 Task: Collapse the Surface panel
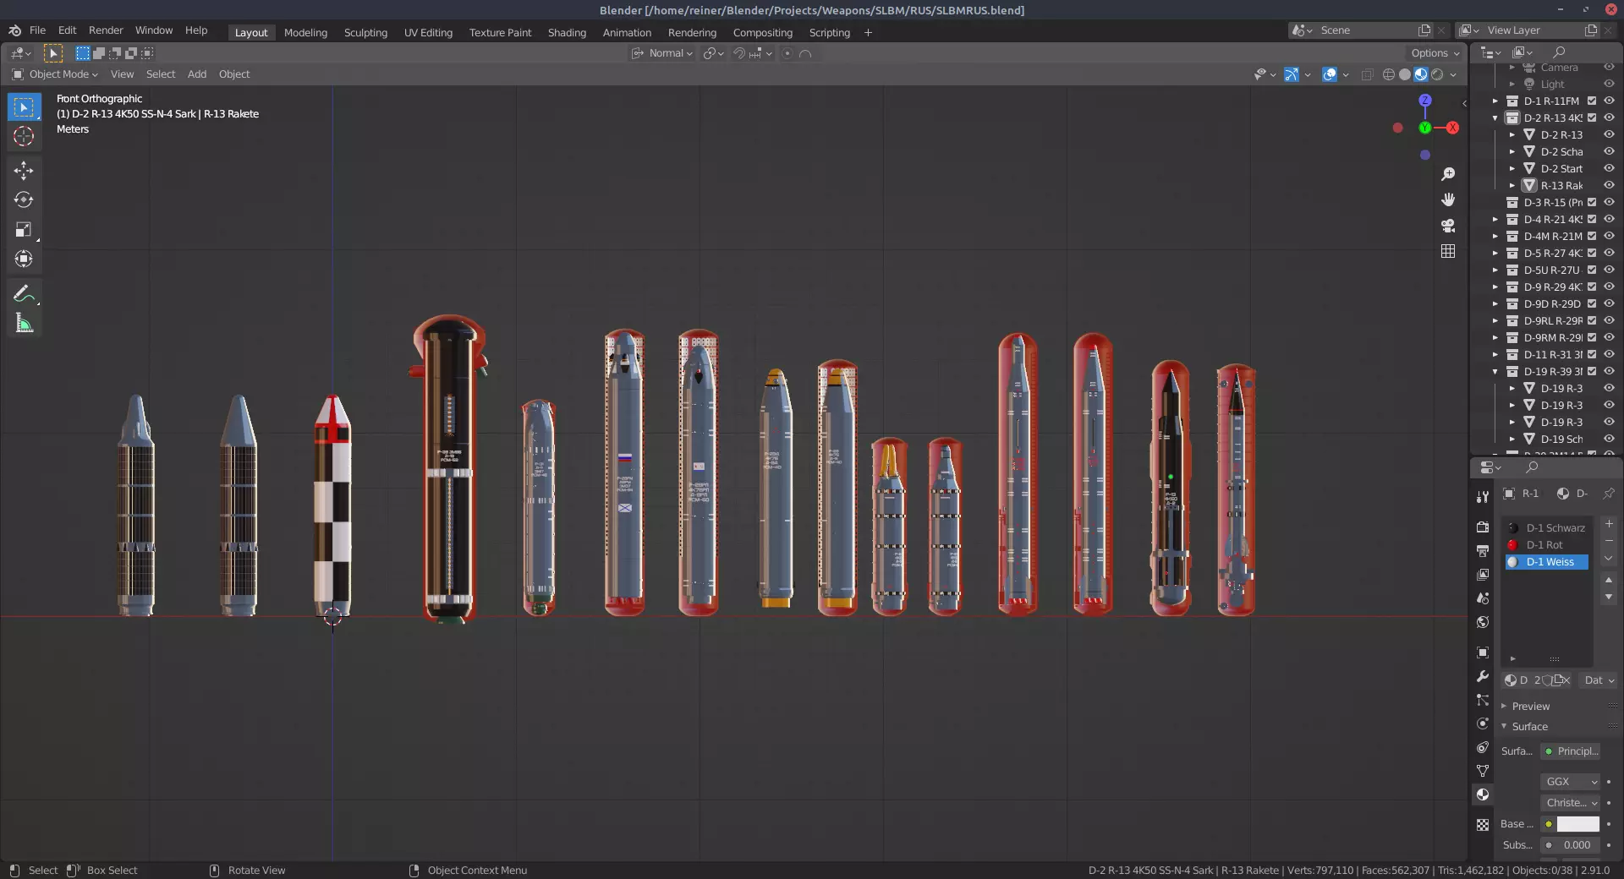(1529, 727)
